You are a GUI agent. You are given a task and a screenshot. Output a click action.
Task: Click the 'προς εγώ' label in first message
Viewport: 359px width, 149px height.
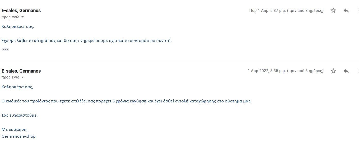[x=10, y=17]
